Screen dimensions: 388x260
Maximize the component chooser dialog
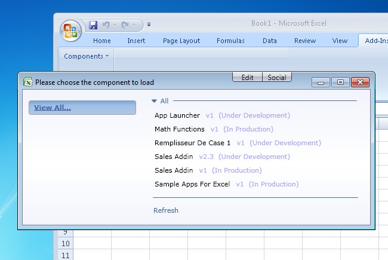340,82
